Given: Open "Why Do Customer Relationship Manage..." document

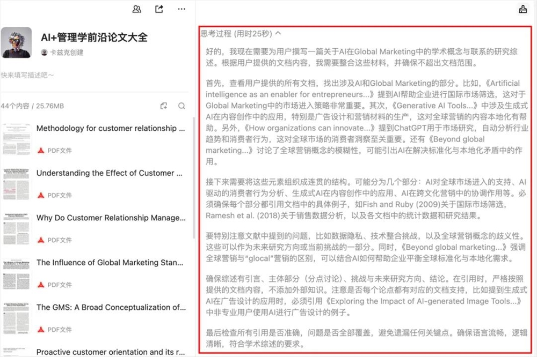Looking at the screenshot, I should point(107,218).
